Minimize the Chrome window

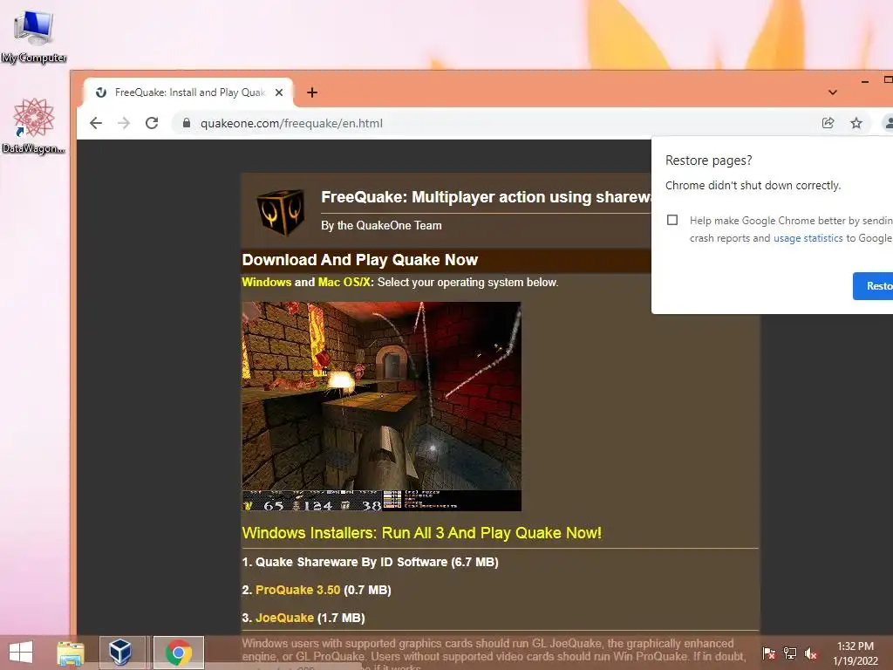[x=865, y=81]
